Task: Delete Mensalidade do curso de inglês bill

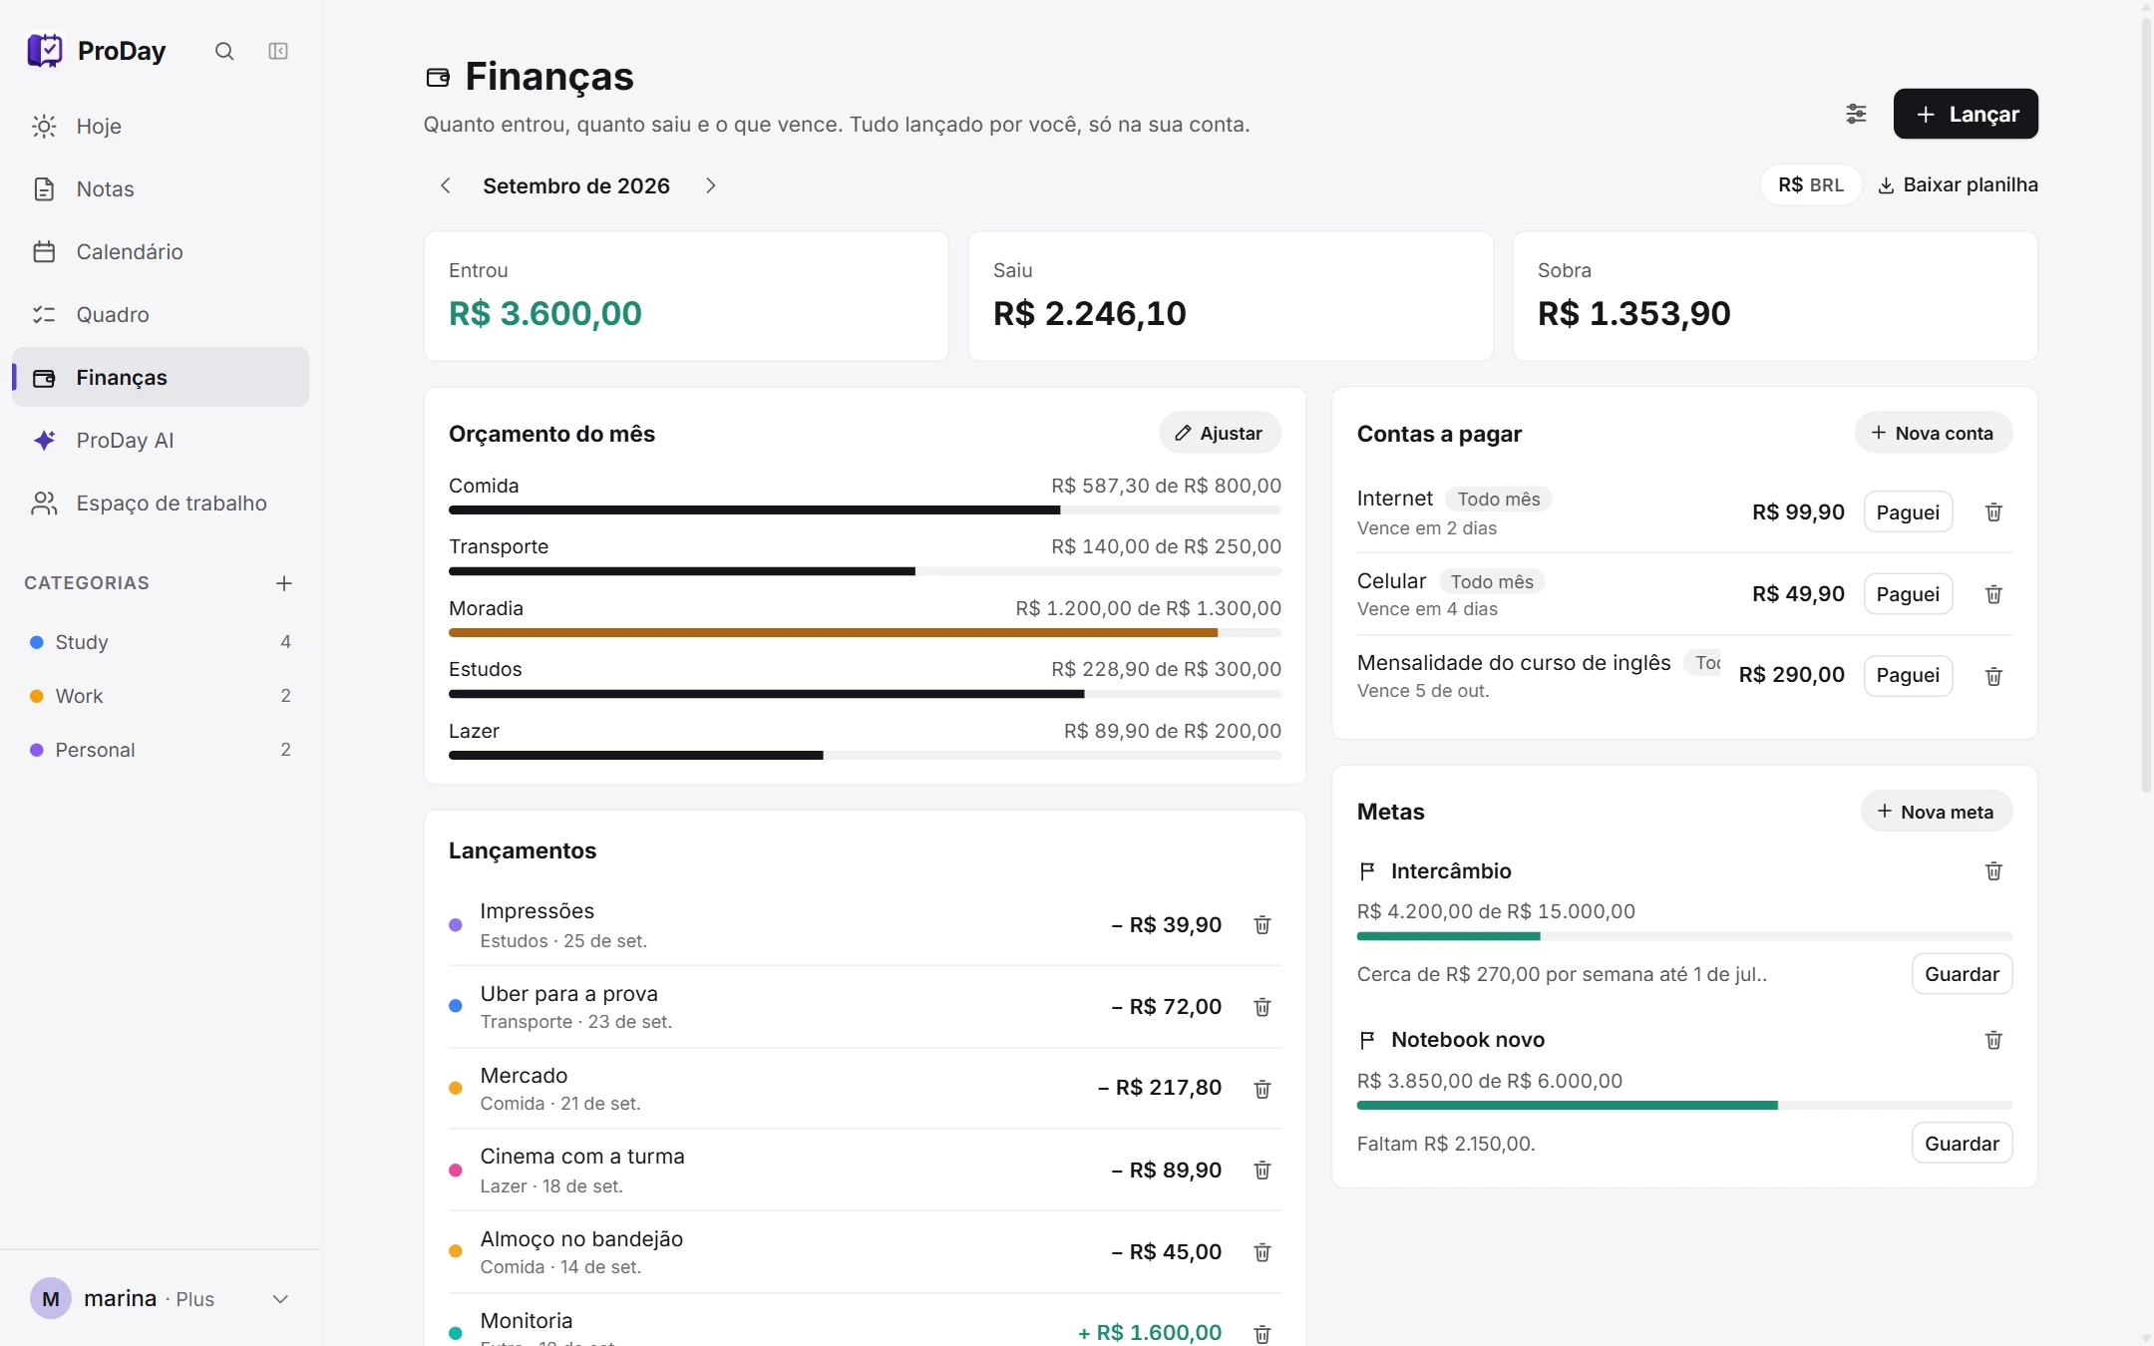Action: pos(1993,676)
